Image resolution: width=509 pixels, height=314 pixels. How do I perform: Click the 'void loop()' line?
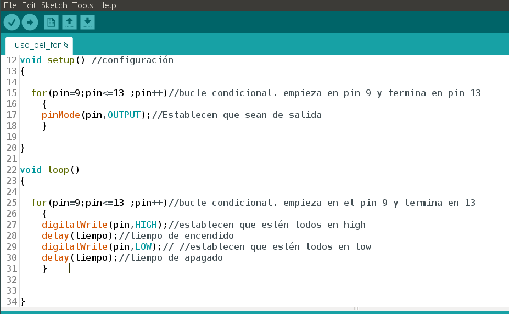pyautogui.click(x=49, y=170)
